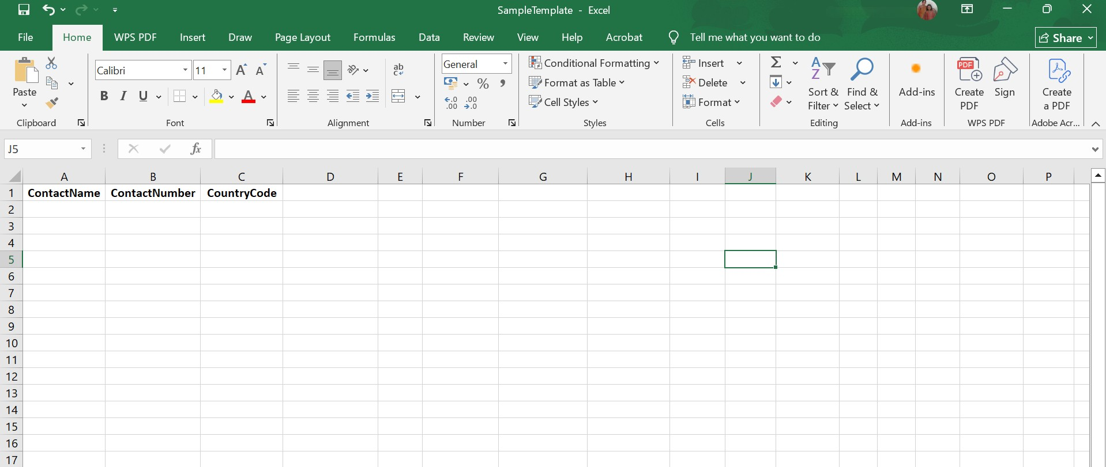Switch to the Formulas tab

(374, 37)
